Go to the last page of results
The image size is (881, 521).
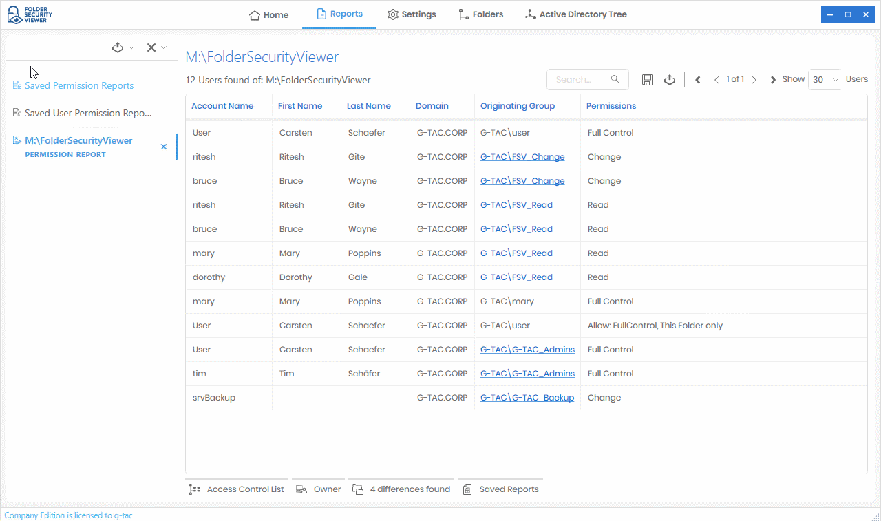click(773, 80)
